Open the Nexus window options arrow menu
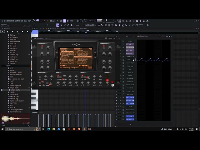The width and height of the screenshot is (200, 150). coord(33,38)
